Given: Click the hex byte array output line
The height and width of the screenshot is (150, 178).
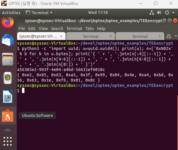Looking at the screenshot, I should pyautogui.click(x=95, y=77).
